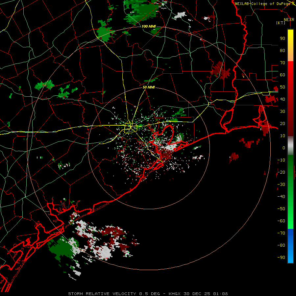Image resolution: width=296 pixels, height=296 pixels.
Task: Click the "100 NMI" range ring label
Action: pyautogui.click(x=149, y=26)
